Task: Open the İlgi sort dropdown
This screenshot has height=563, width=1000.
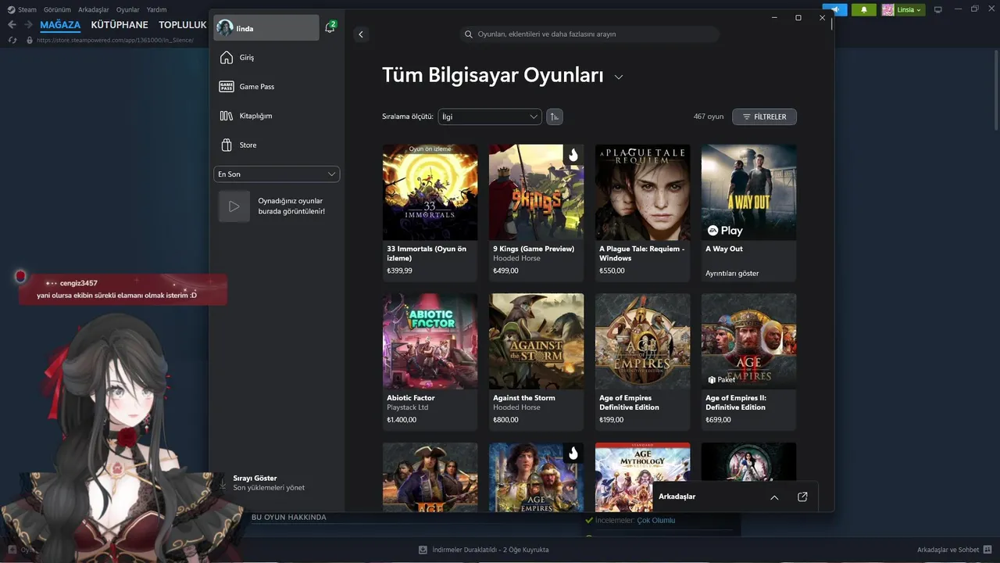Action: pos(490,117)
